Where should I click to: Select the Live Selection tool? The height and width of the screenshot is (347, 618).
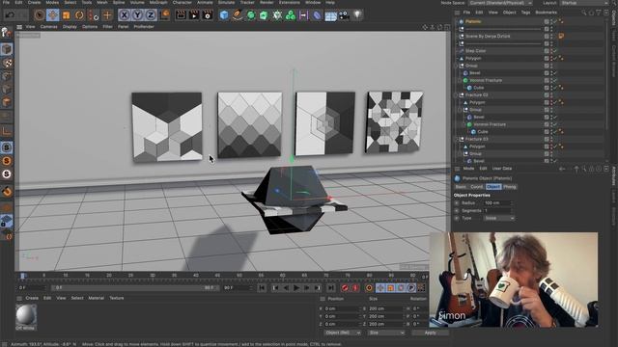tap(39, 15)
